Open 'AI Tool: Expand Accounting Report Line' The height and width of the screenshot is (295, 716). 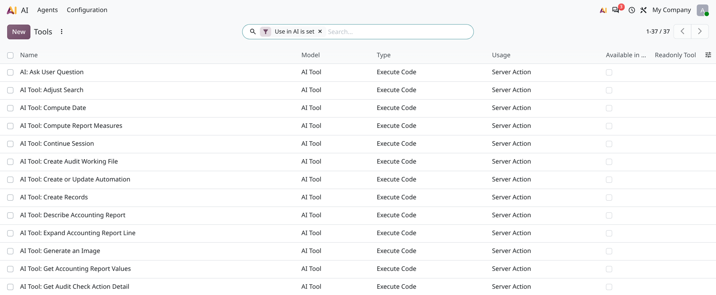tap(78, 233)
